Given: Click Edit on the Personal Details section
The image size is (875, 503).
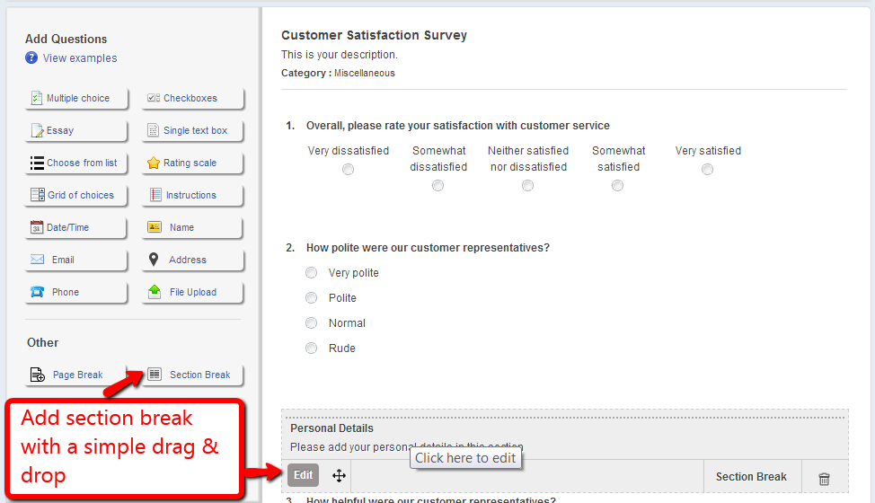Looking at the screenshot, I should (x=304, y=476).
